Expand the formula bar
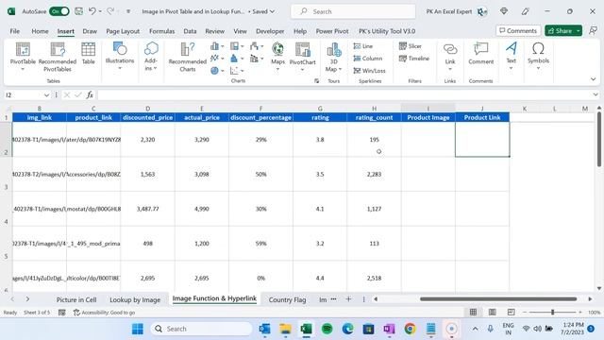The height and width of the screenshot is (340, 604). coord(596,94)
